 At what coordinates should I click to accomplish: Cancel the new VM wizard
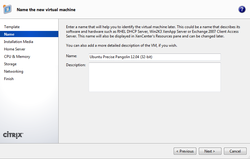point(235,151)
